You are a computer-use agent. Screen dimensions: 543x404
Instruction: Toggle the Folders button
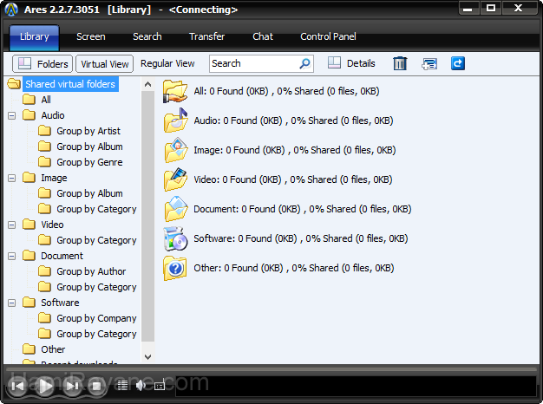tap(43, 64)
